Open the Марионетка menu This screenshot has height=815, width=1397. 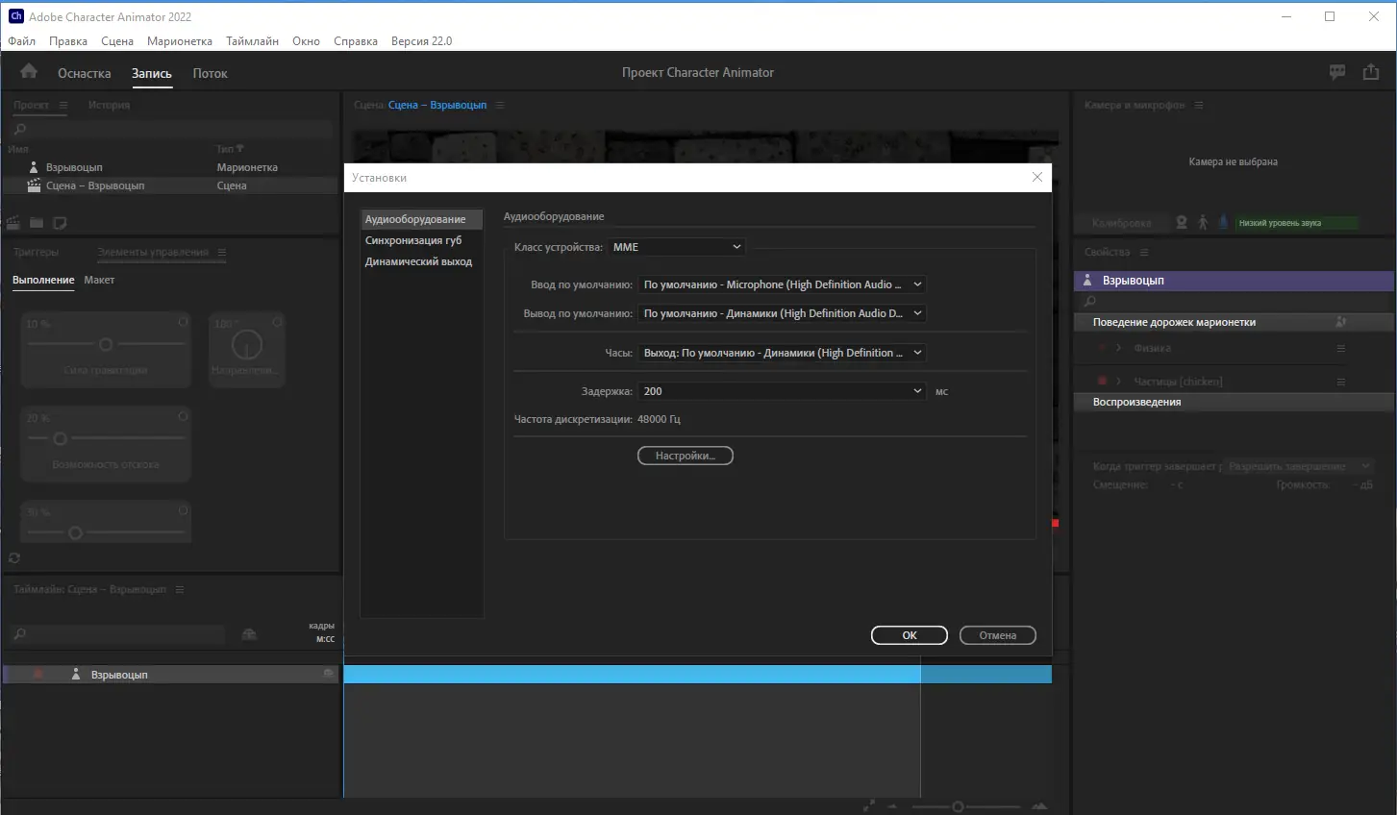180,41
